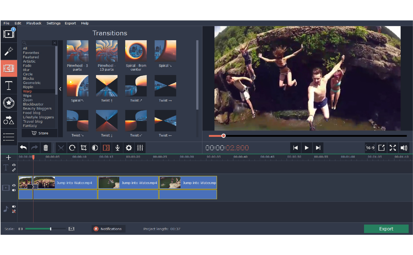Open the Playback menu
Screen dimensions: 413x255
click(34, 23)
